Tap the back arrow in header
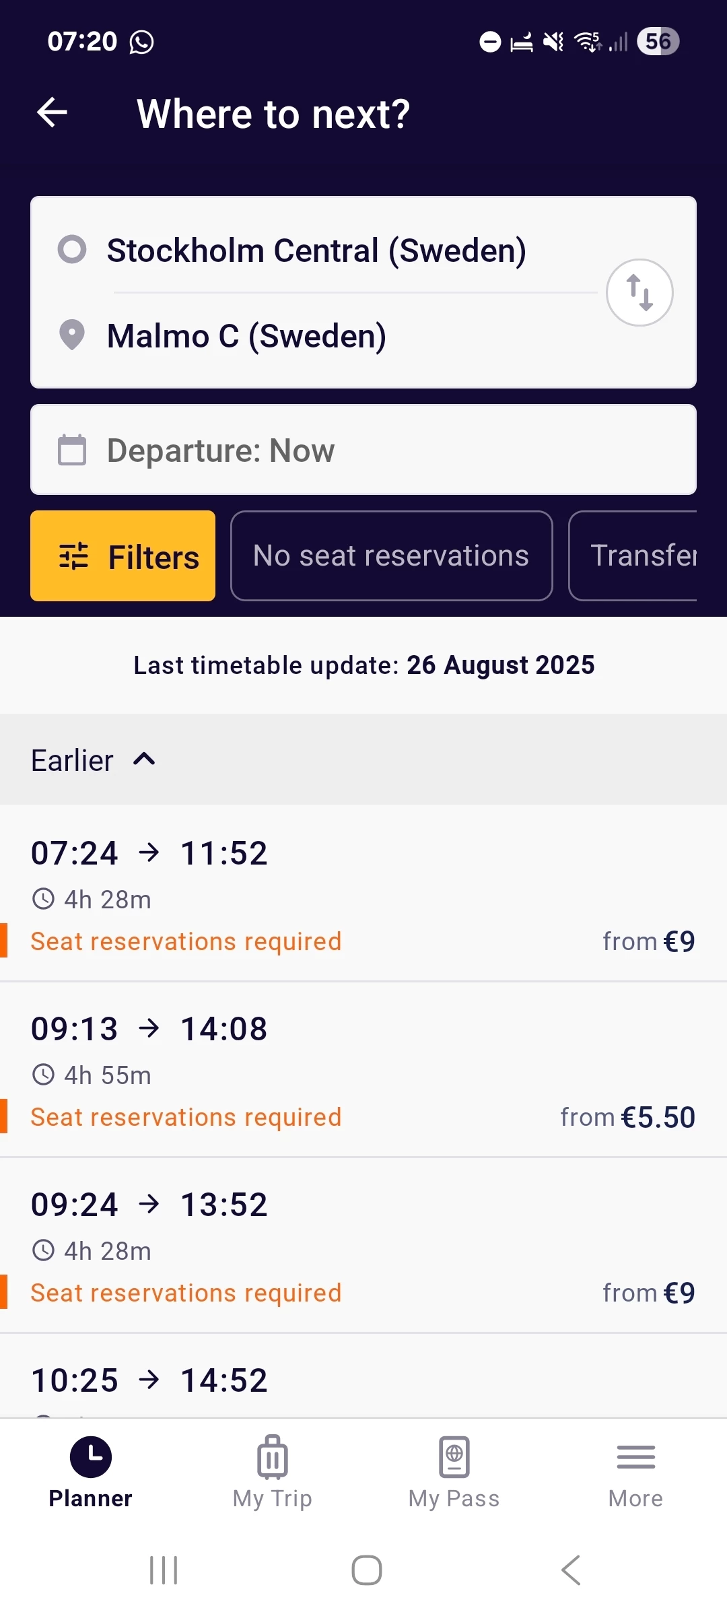 pyautogui.click(x=52, y=112)
